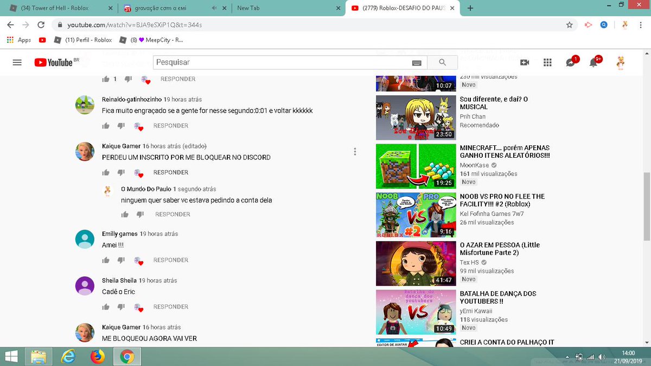
Task: Like O Mundo Do Paulo's reply
Action: tap(125, 215)
